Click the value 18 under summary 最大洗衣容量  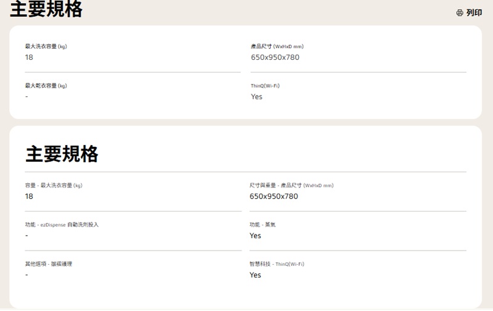pos(29,57)
